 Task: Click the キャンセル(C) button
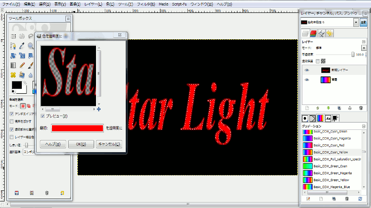pos(109,144)
